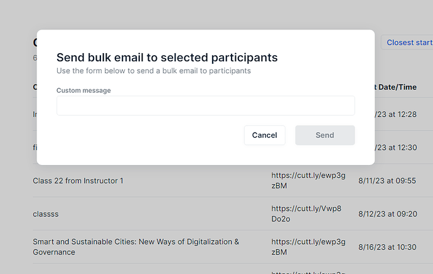
Task: Click the Custom message field label
Action: pos(83,90)
